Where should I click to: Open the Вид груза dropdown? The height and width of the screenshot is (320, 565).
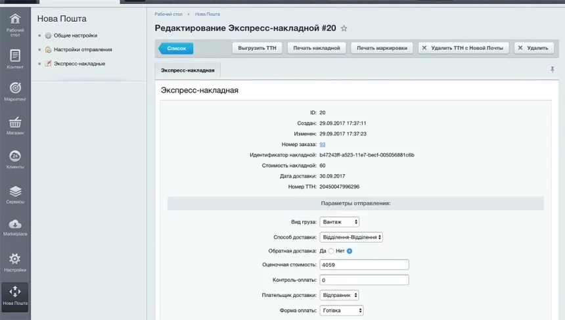pos(339,222)
